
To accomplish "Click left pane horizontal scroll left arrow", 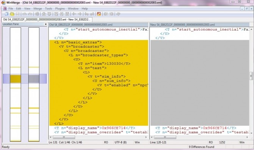I will point(50,137).
